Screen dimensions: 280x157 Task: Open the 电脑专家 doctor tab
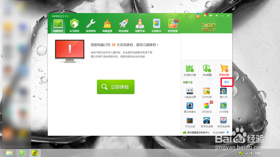coord(140,26)
